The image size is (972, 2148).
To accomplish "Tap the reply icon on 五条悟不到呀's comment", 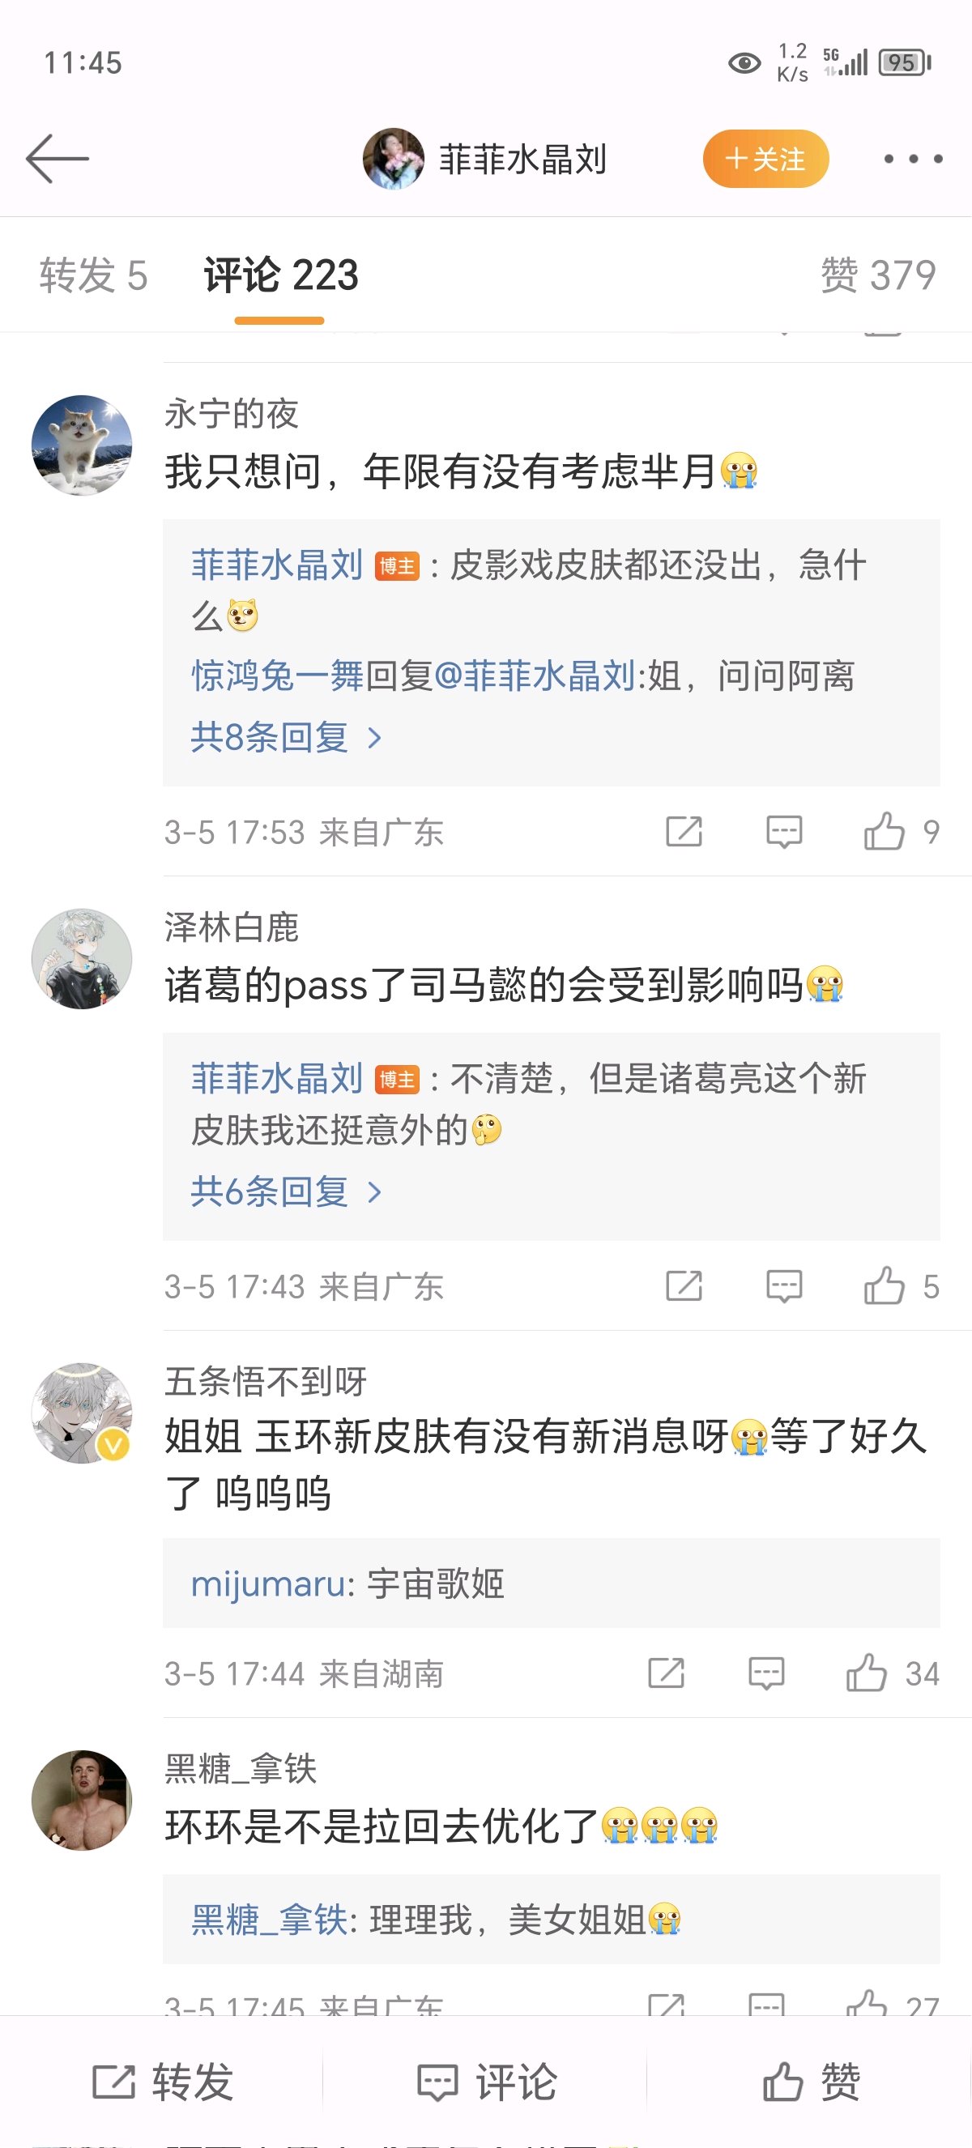I will coord(766,1673).
